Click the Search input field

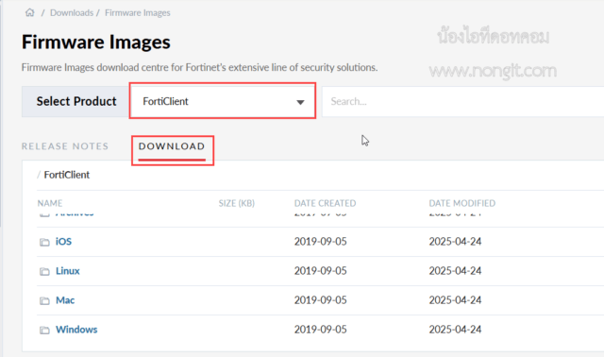pos(463,101)
